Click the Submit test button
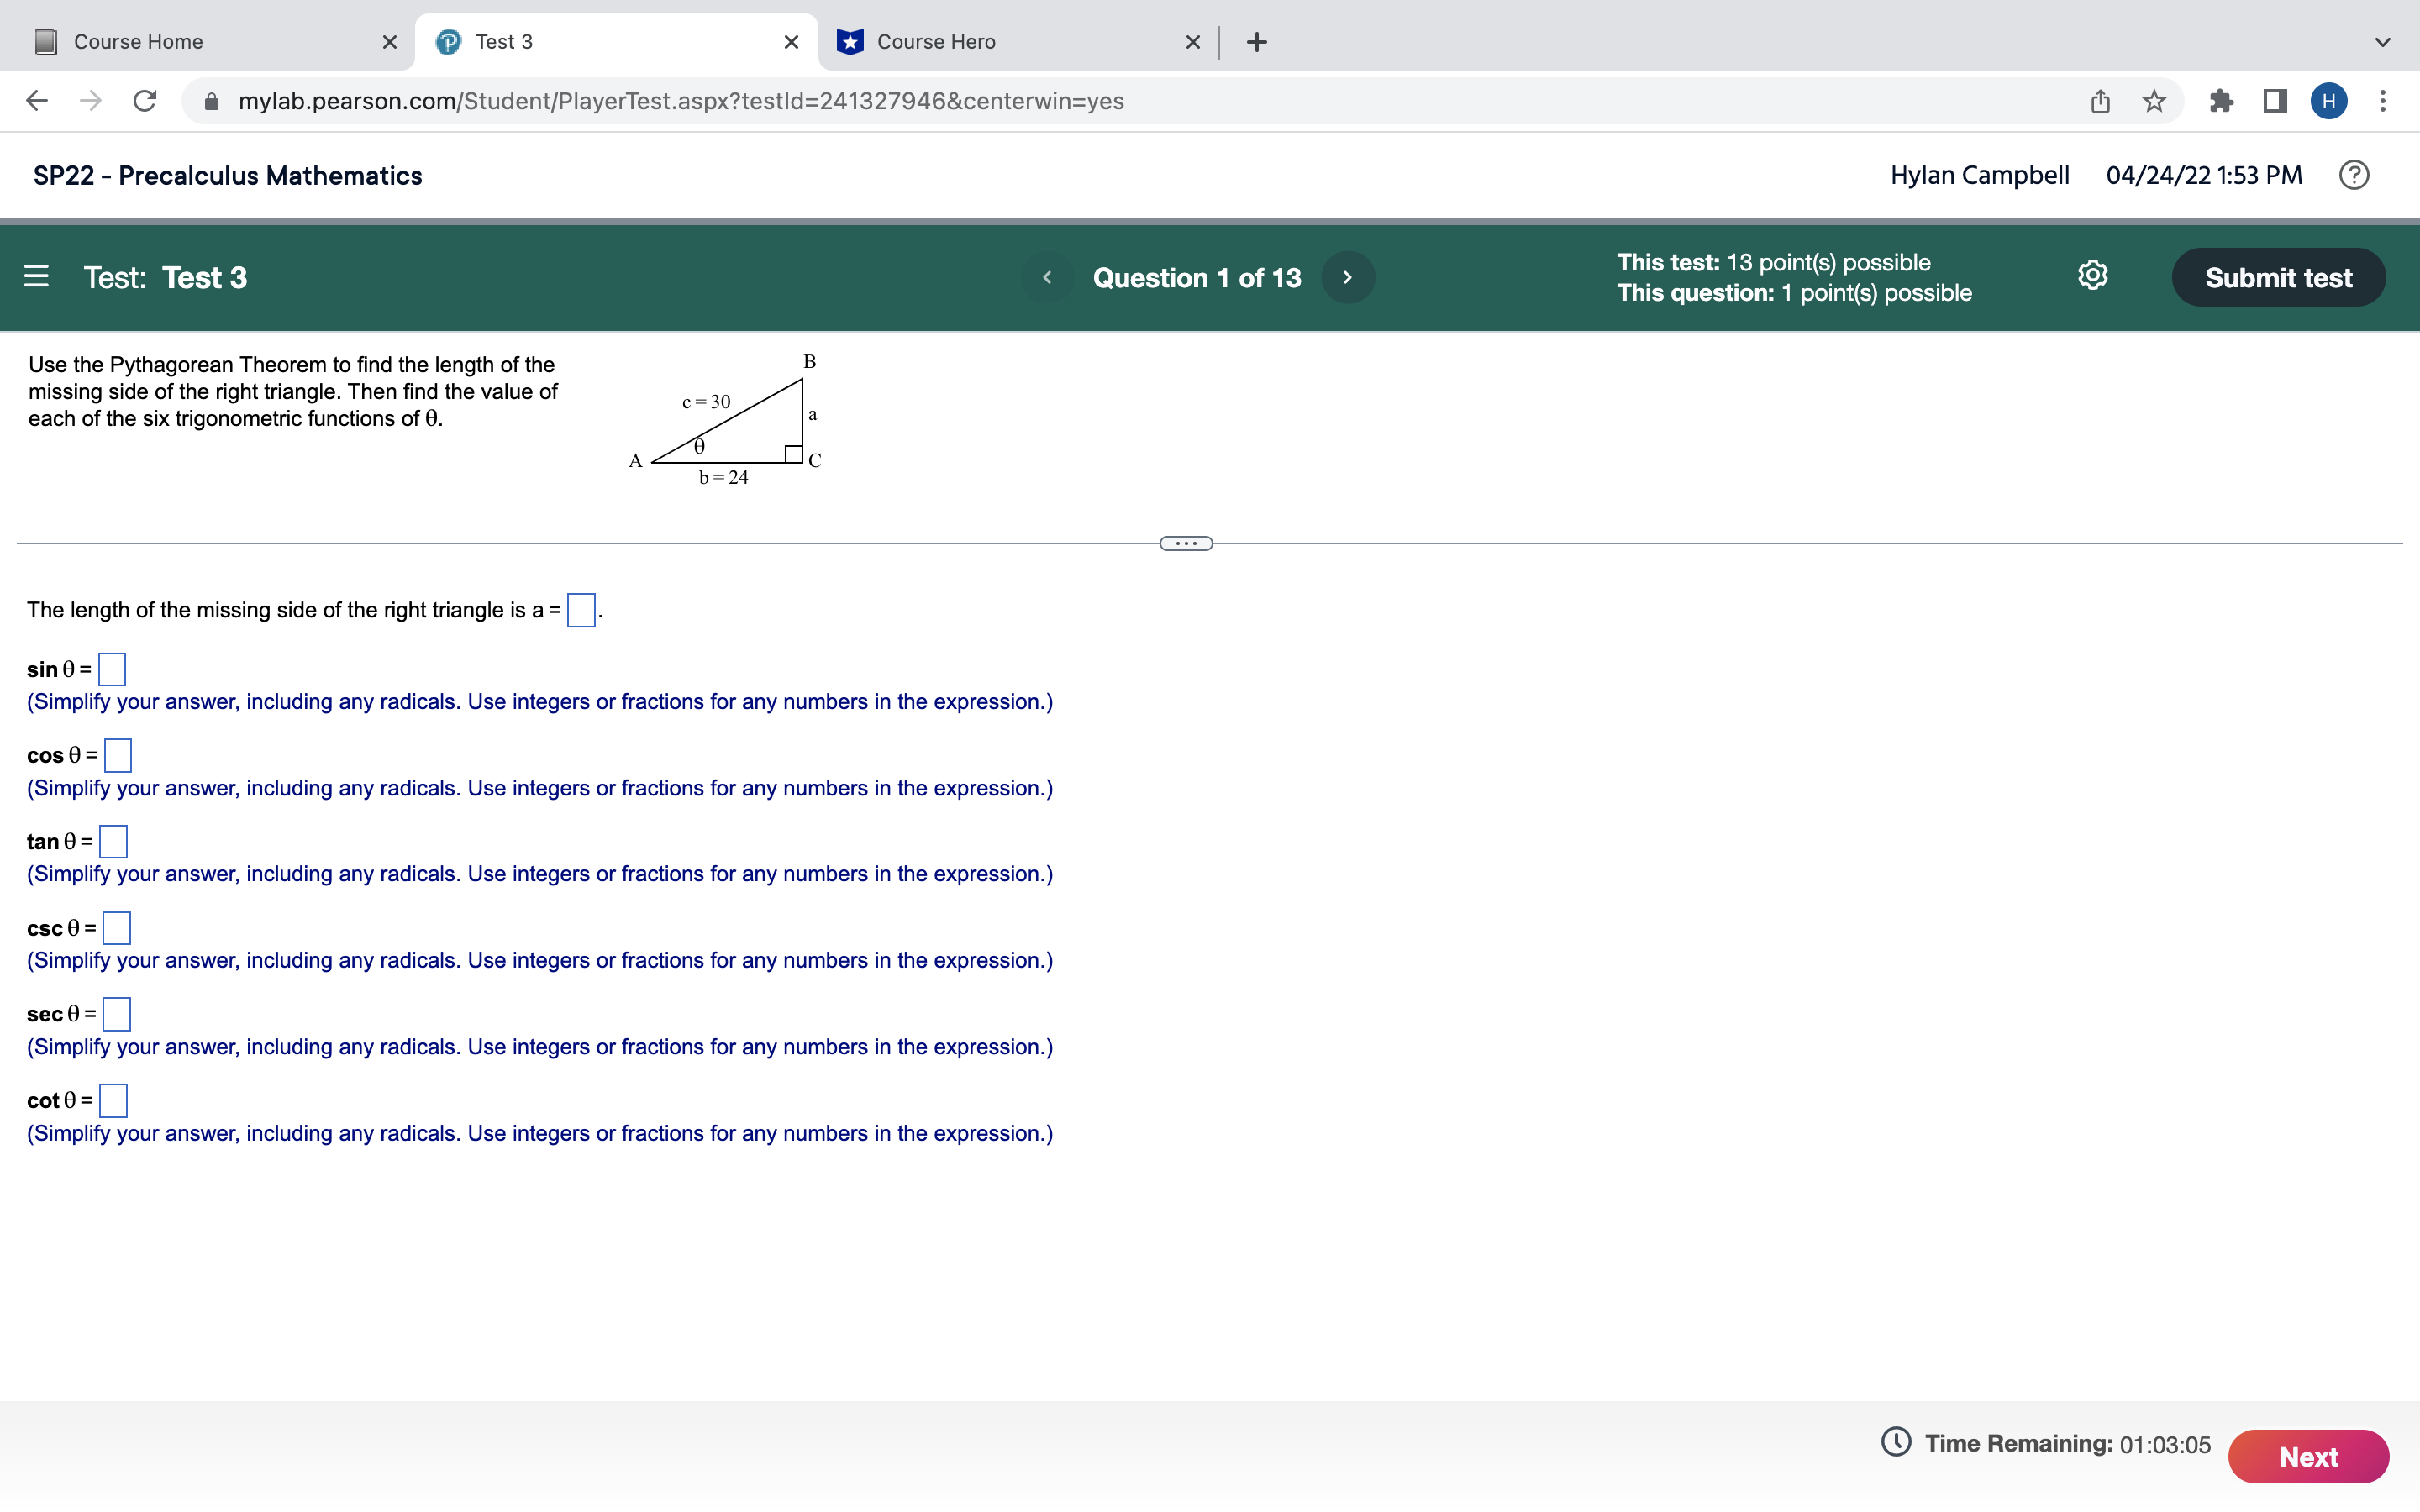2420x1512 pixels. coord(2278,277)
